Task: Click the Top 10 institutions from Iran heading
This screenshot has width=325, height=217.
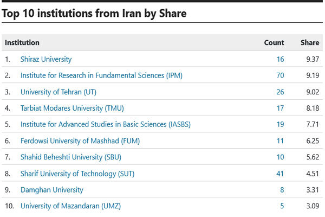Action: tap(94, 14)
